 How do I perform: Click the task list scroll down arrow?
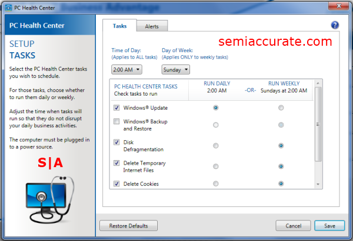click(318, 184)
